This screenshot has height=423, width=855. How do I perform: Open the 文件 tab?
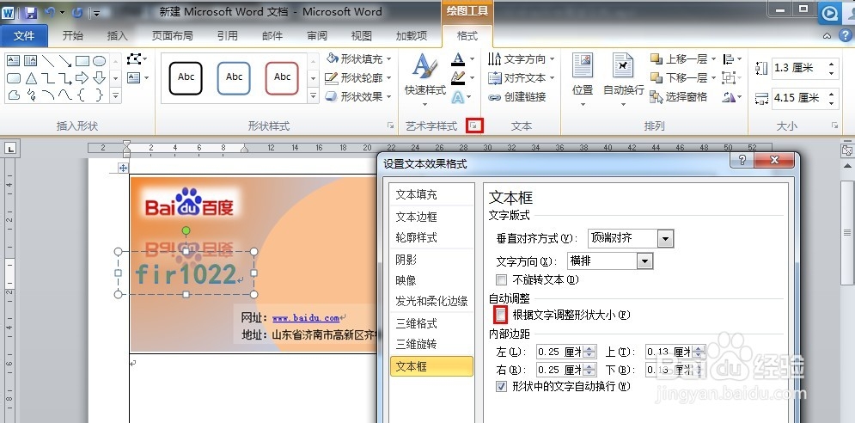(x=24, y=36)
